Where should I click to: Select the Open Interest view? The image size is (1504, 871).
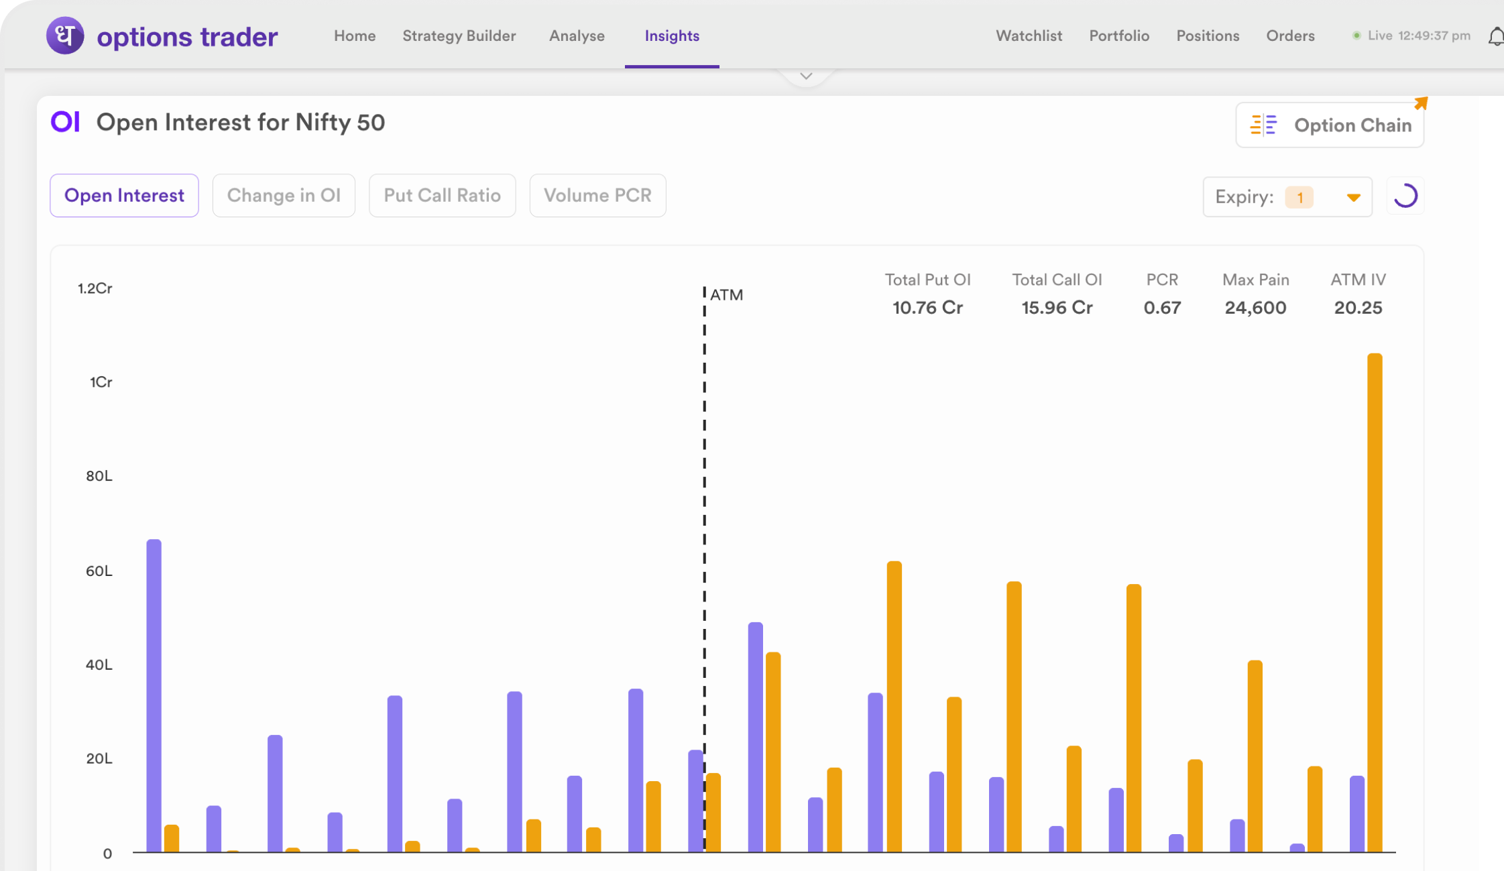click(x=124, y=195)
